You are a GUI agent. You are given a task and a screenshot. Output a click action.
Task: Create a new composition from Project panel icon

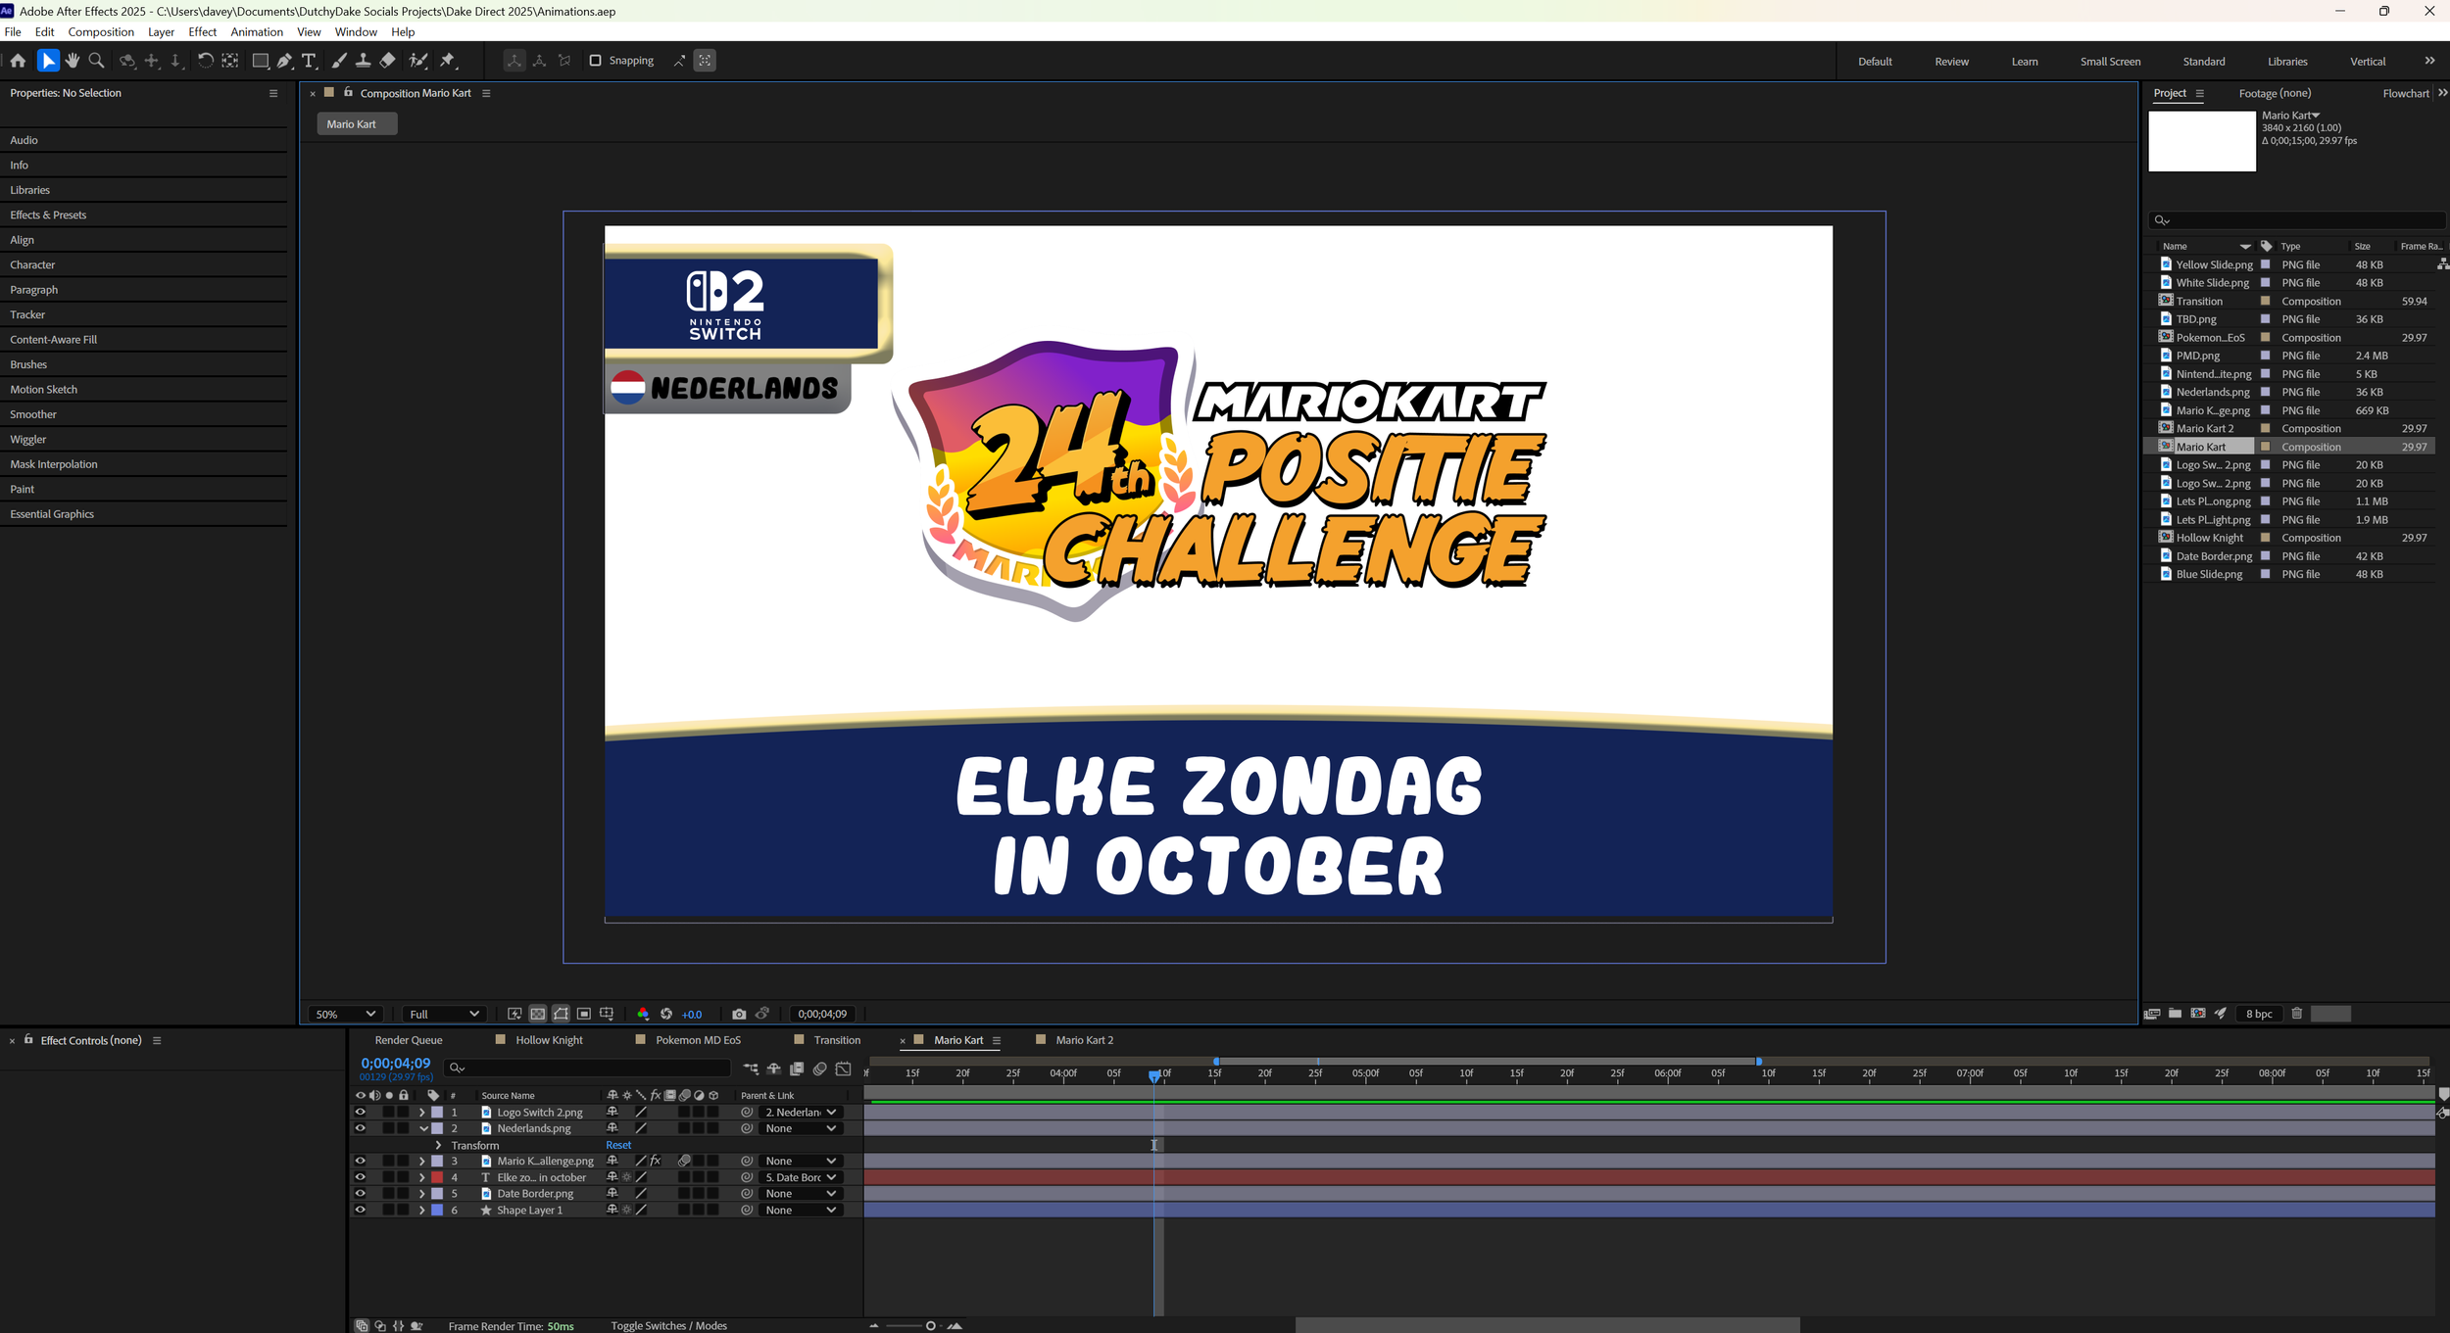[2198, 1014]
